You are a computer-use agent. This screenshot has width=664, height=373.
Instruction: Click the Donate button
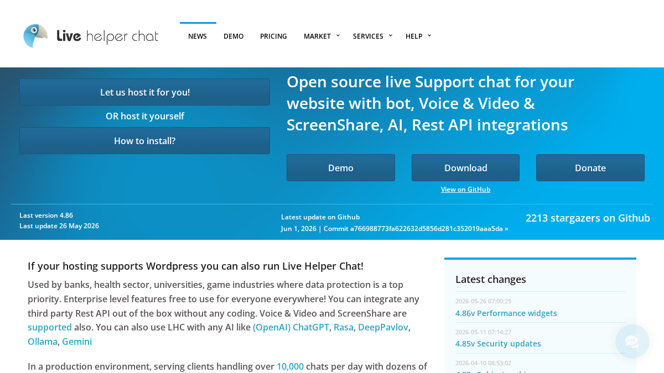pyautogui.click(x=590, y=168)
